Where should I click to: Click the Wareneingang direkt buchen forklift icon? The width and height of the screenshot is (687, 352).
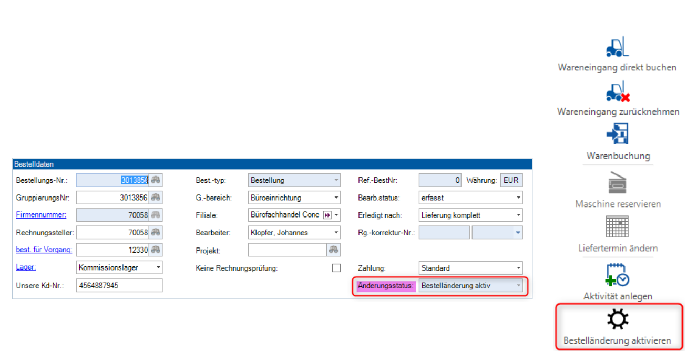[616, 47]
